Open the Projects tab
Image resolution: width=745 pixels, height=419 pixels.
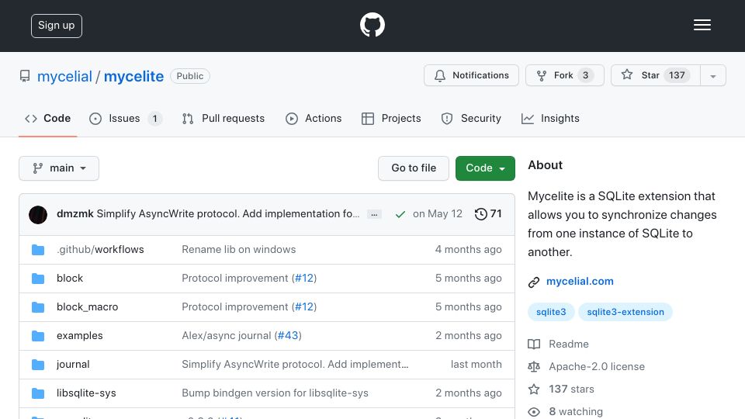click(391, 118)
